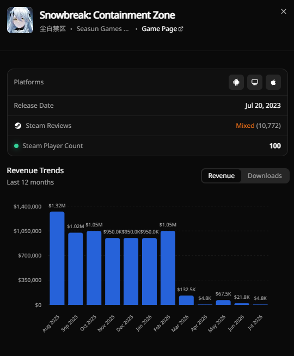Image resolution: width=294 pixels, height=356 pixels.
Task: Click the Apple iOS platform icon
Action: 273,82
